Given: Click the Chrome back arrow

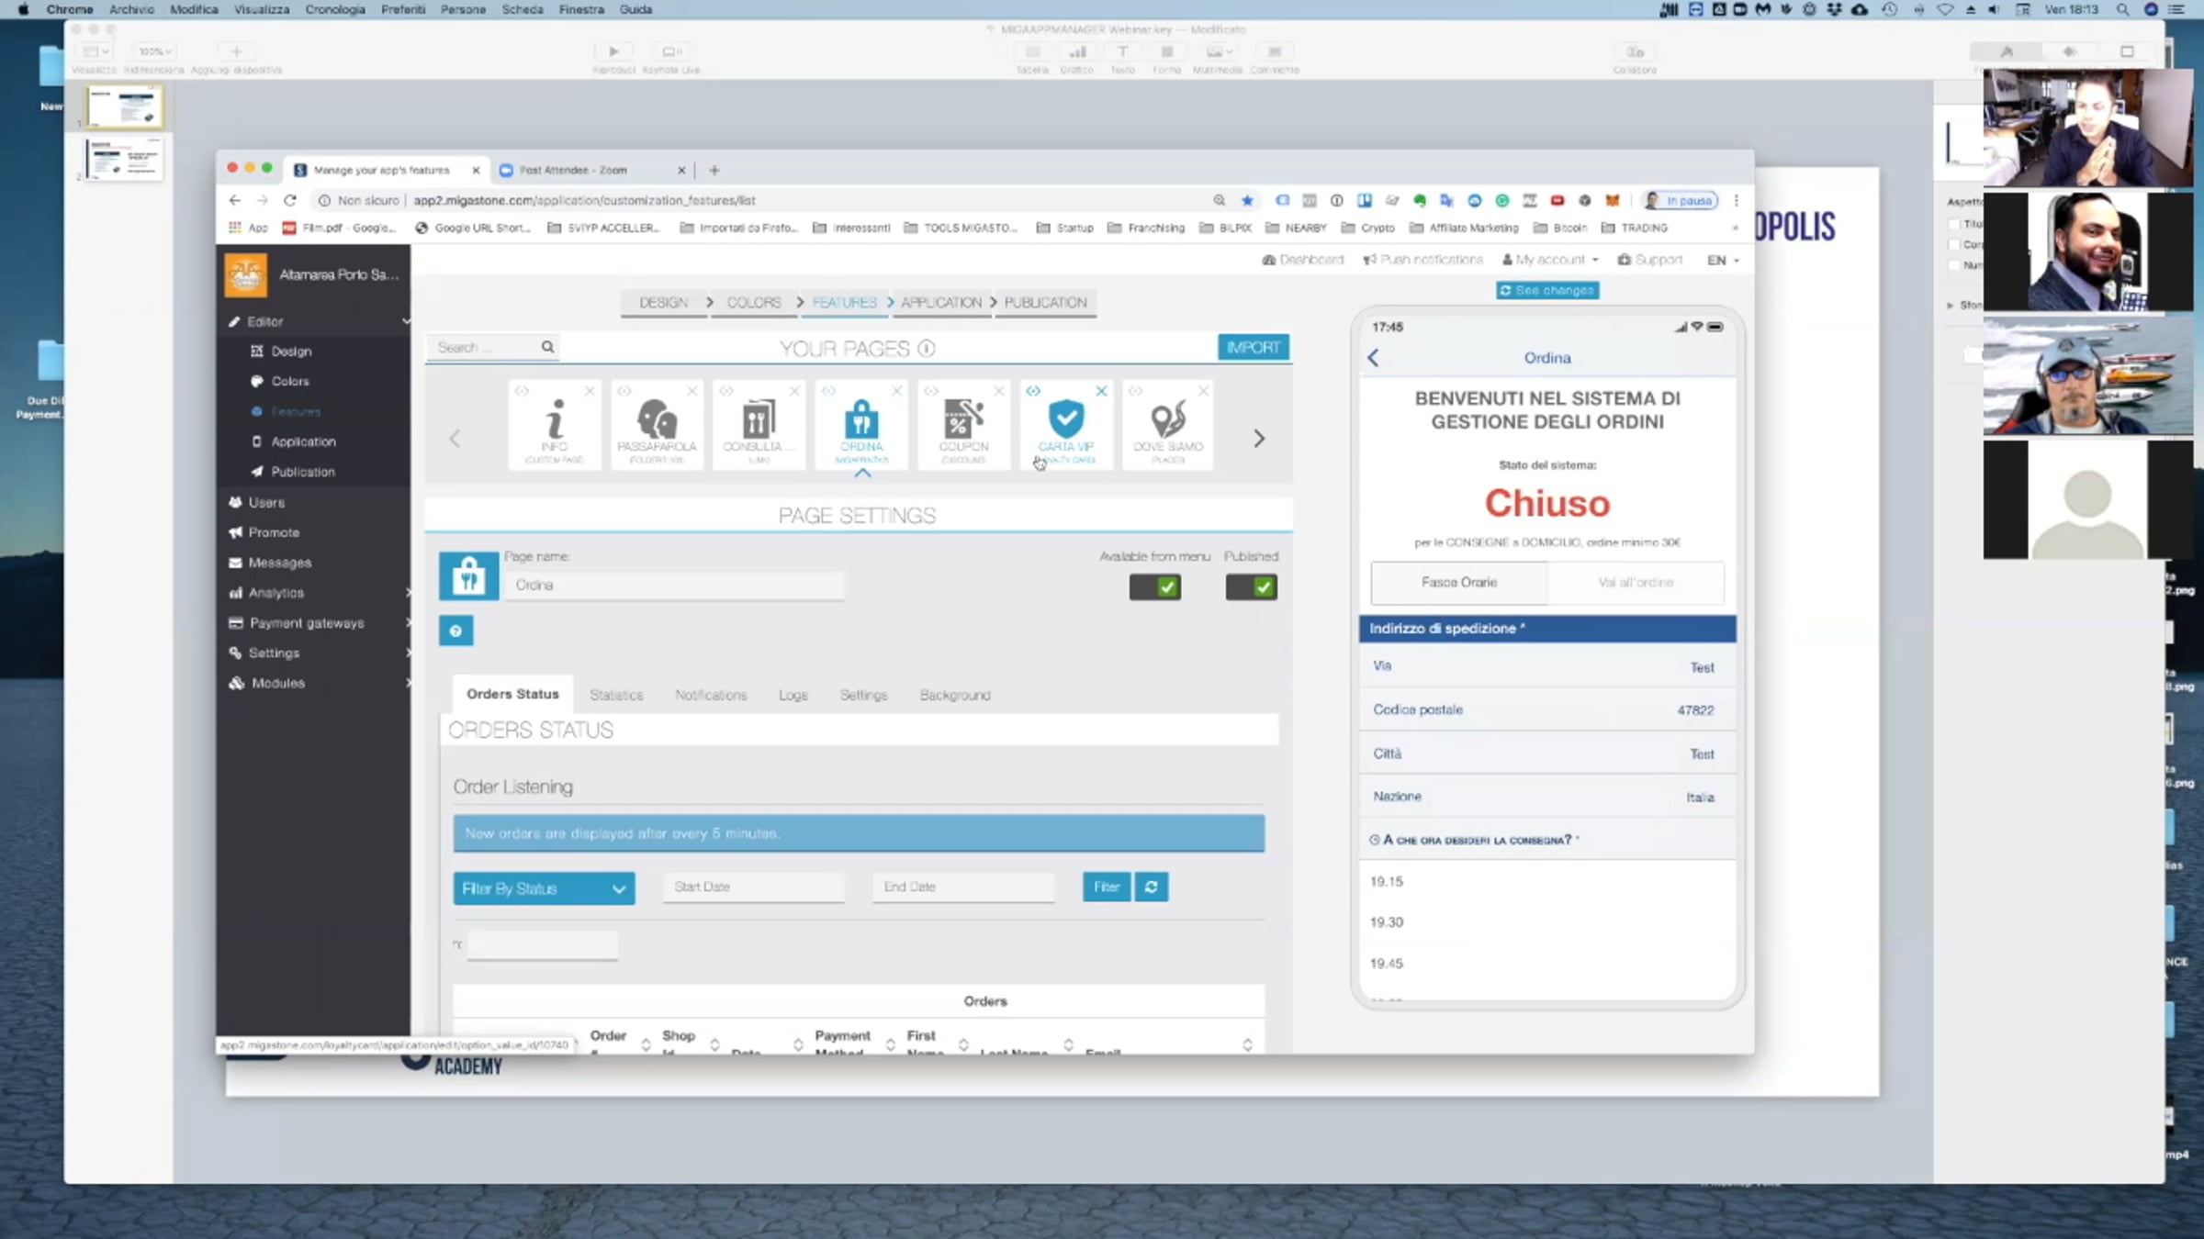Looking at the screenshot, I should tap(235, 200).
